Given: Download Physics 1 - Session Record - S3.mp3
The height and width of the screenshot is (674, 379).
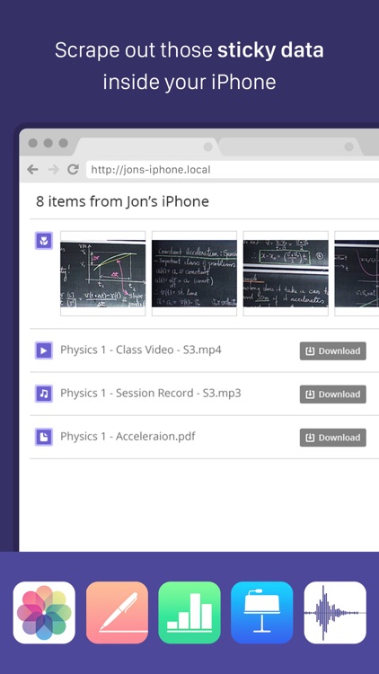Looking at the screenshot, I should 333,395.
